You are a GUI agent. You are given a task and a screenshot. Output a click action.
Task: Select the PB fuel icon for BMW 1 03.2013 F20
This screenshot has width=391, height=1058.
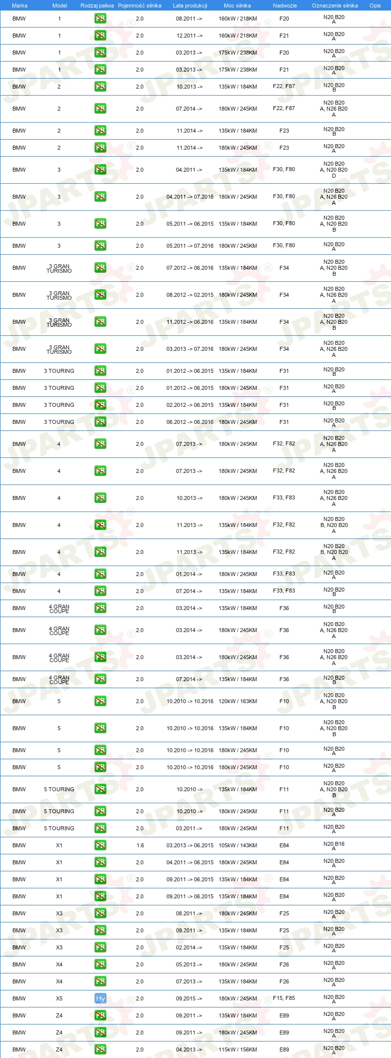point(100,53)
